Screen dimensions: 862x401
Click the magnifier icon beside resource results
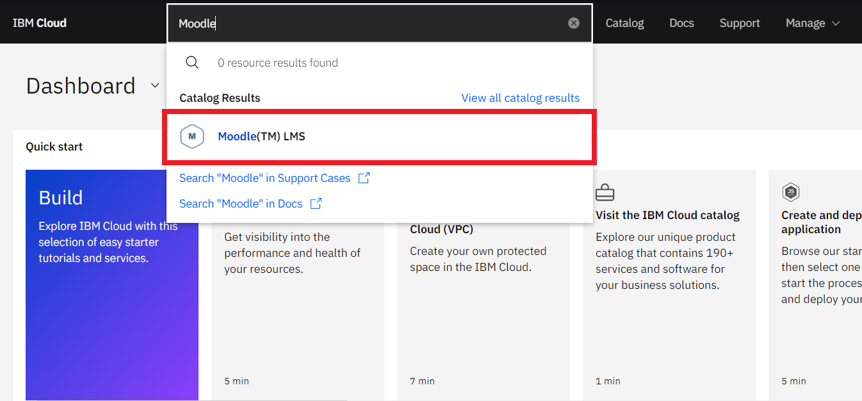click(x=192, y=63)
